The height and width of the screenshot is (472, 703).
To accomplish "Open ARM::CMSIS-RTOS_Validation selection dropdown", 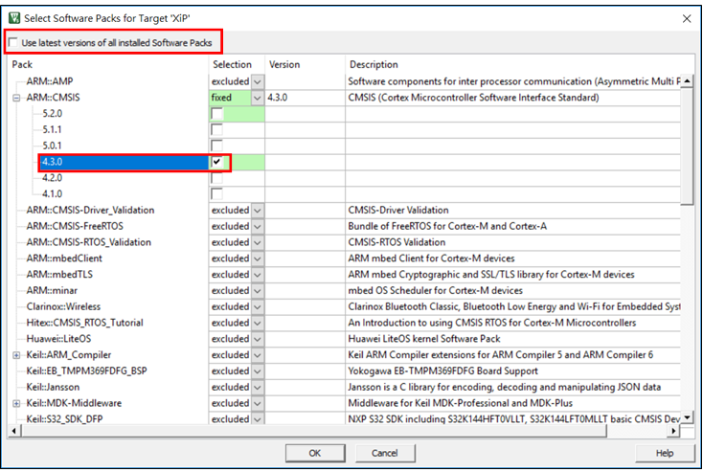I will [258, 242].
